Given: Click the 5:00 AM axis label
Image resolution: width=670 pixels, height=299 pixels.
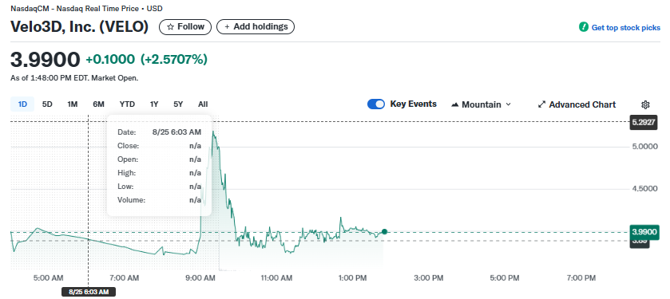Looking at the screenshot, I should click(x=48, y=278).
